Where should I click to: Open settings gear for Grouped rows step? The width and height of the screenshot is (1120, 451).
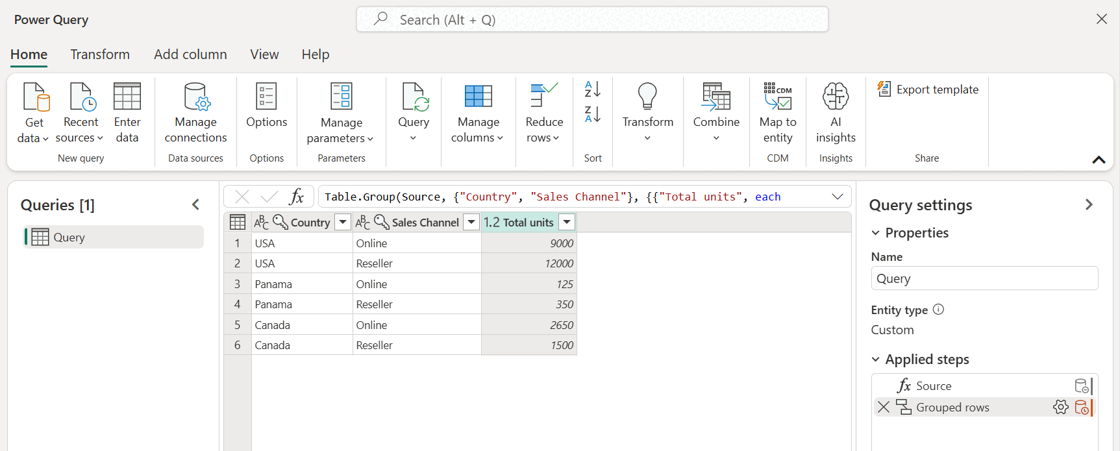coord(1060,407)
